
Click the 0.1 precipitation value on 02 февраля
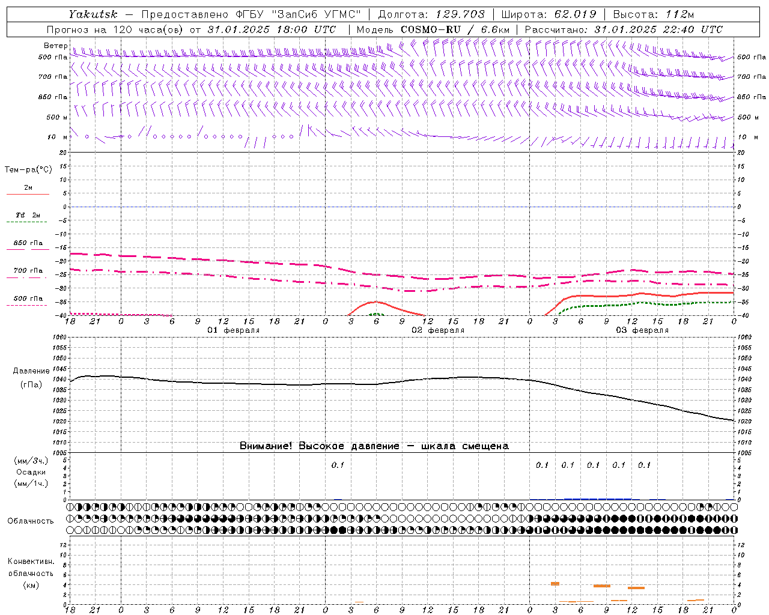tap(338, 465)
